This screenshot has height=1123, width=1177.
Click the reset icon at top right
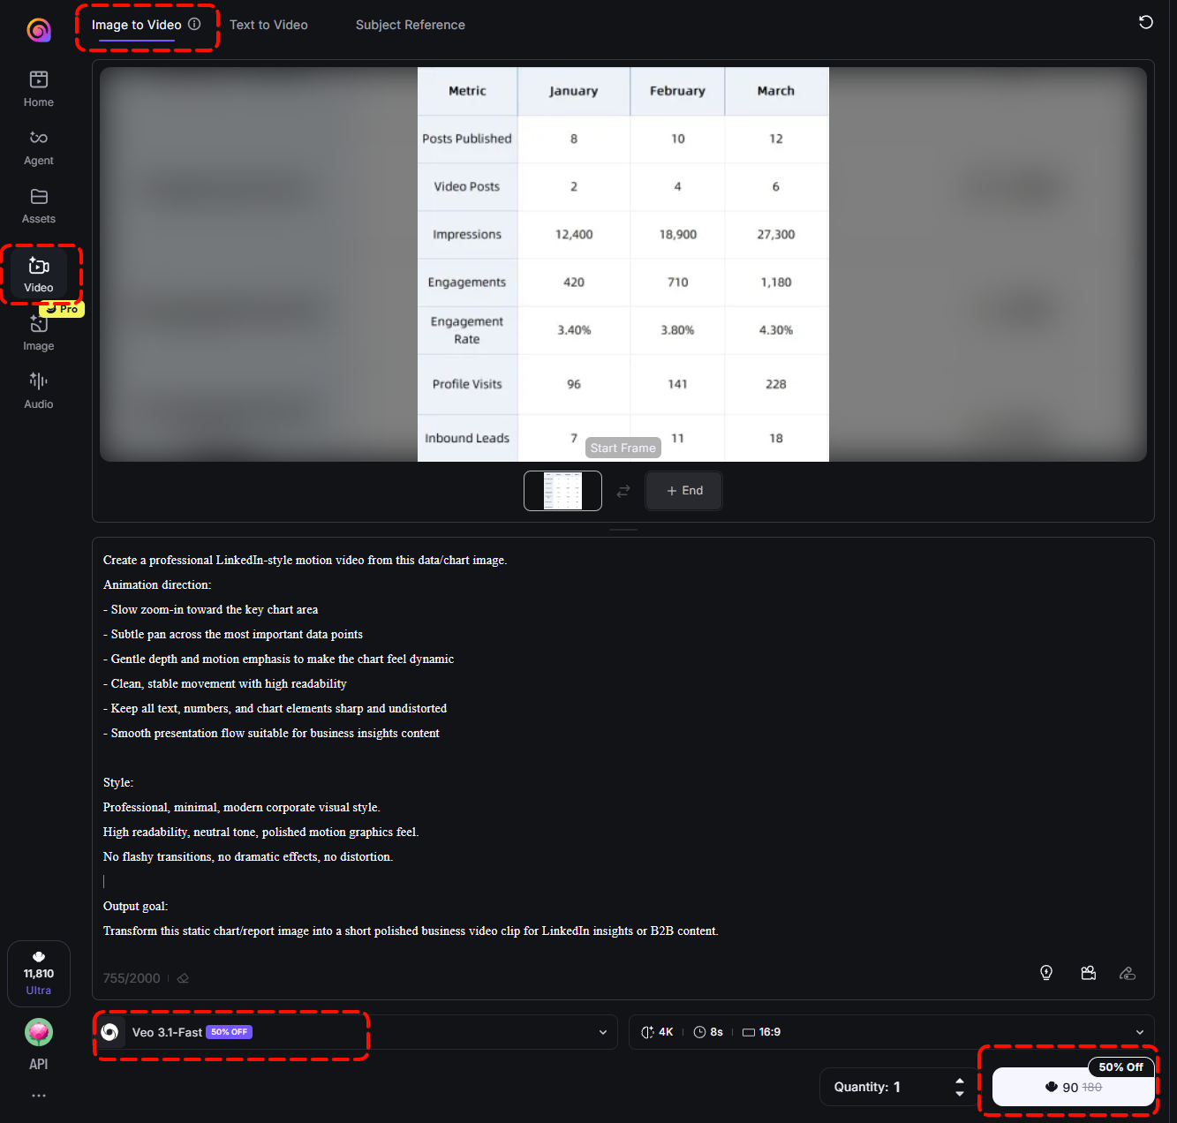1145,21
